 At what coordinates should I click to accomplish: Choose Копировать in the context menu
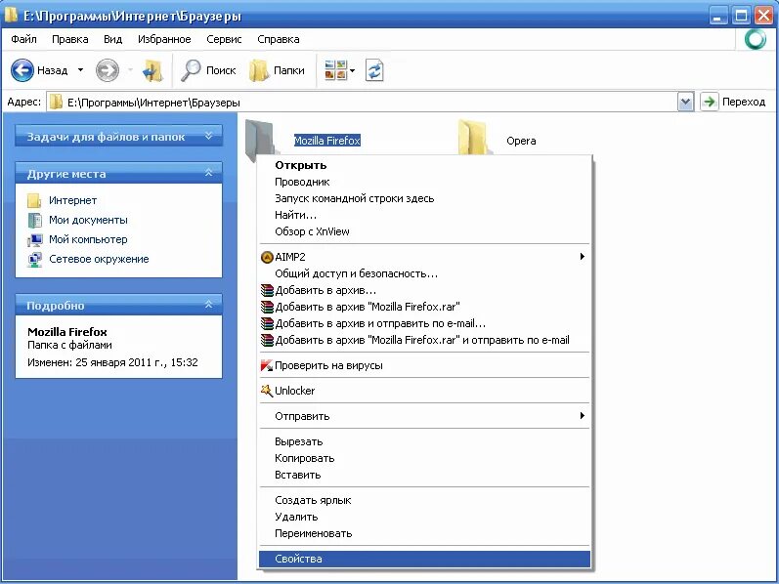[x=424, y=458]
